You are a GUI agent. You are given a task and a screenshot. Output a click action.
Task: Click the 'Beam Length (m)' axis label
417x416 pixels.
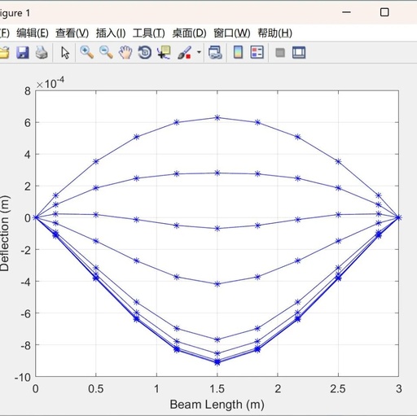(x=217, y=405)
